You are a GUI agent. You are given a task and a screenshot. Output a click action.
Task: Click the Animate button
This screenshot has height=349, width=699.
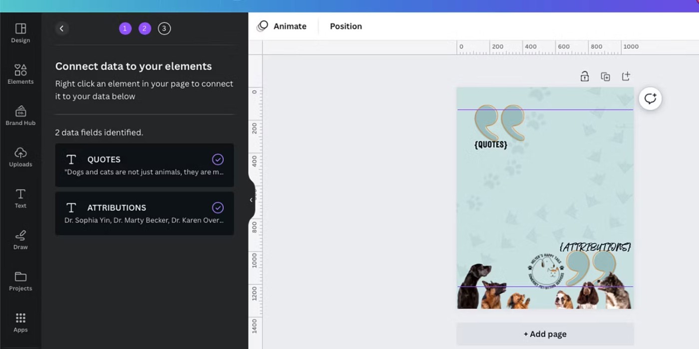tap(282, 26)
